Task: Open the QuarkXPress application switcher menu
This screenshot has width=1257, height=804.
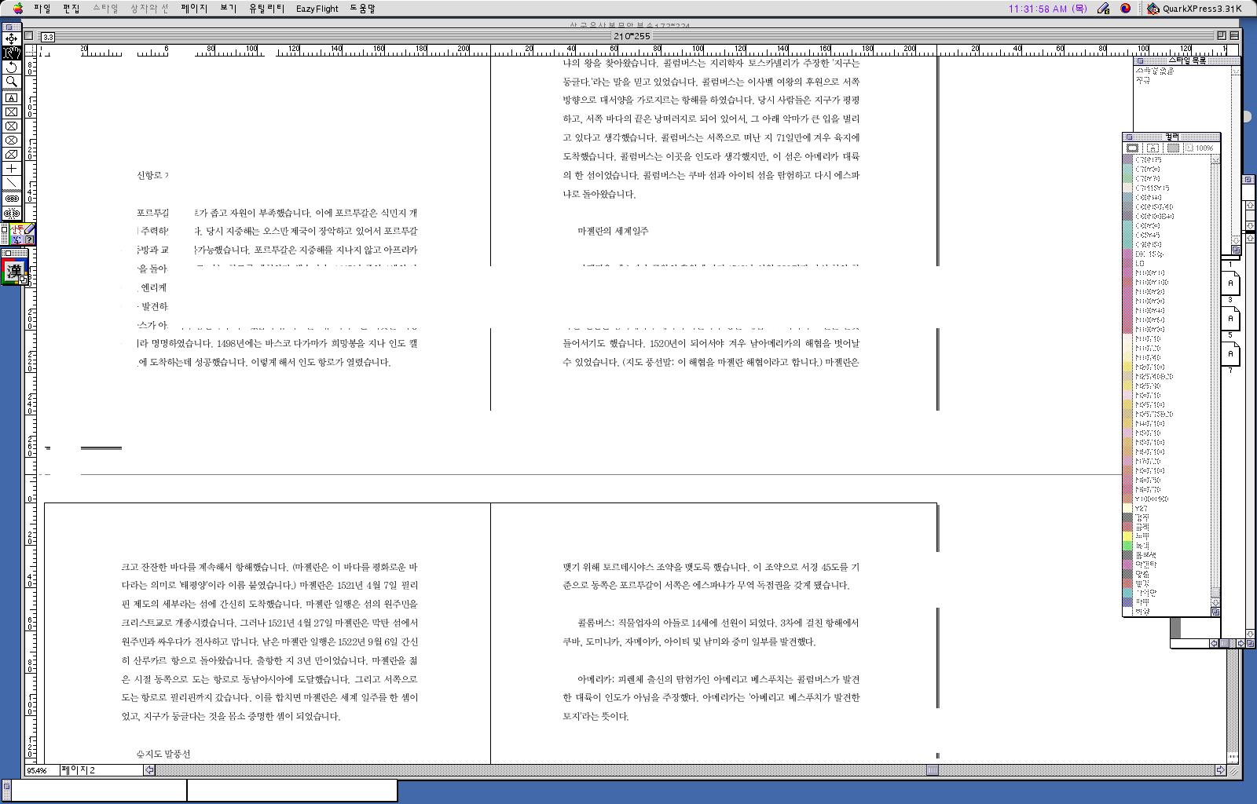Action: [x=1194, y=9]
